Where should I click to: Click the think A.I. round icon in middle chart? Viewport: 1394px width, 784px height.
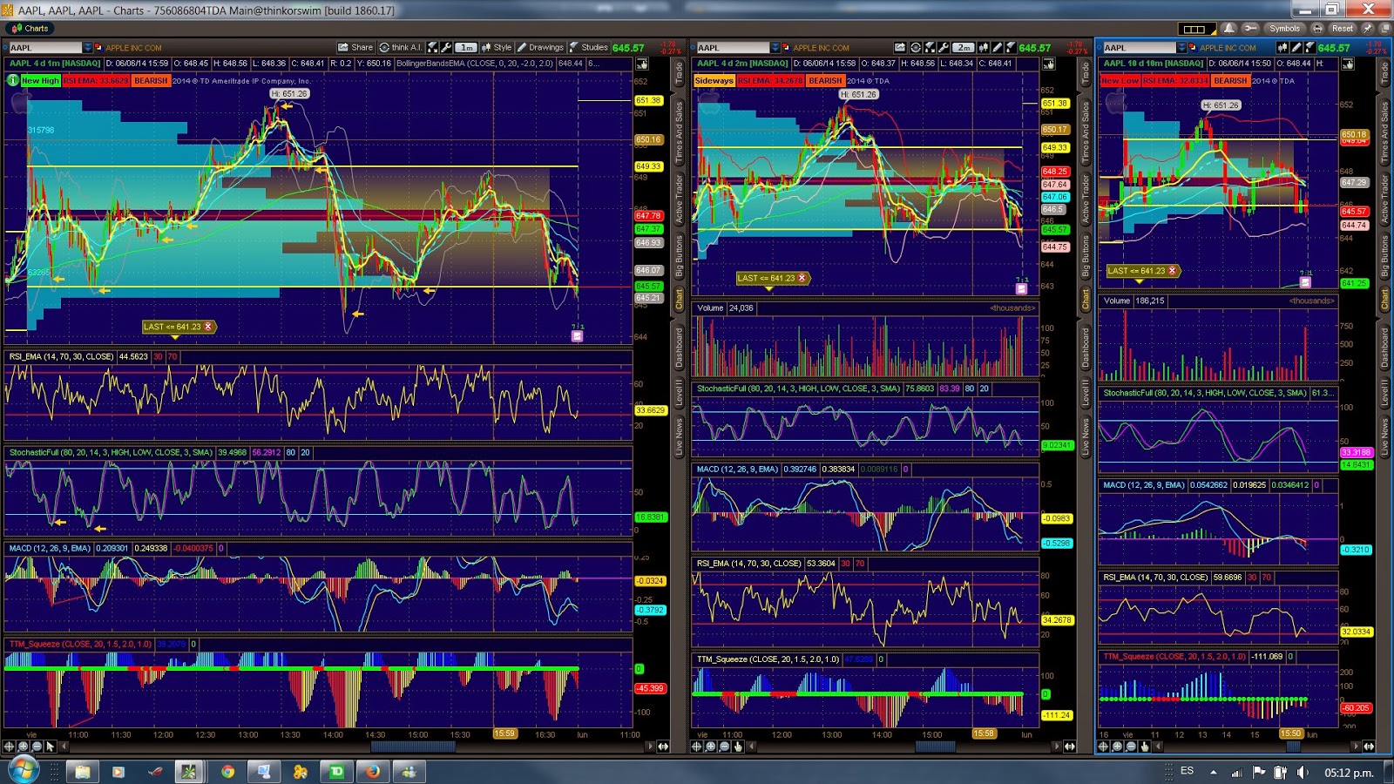tap(916, 47)
